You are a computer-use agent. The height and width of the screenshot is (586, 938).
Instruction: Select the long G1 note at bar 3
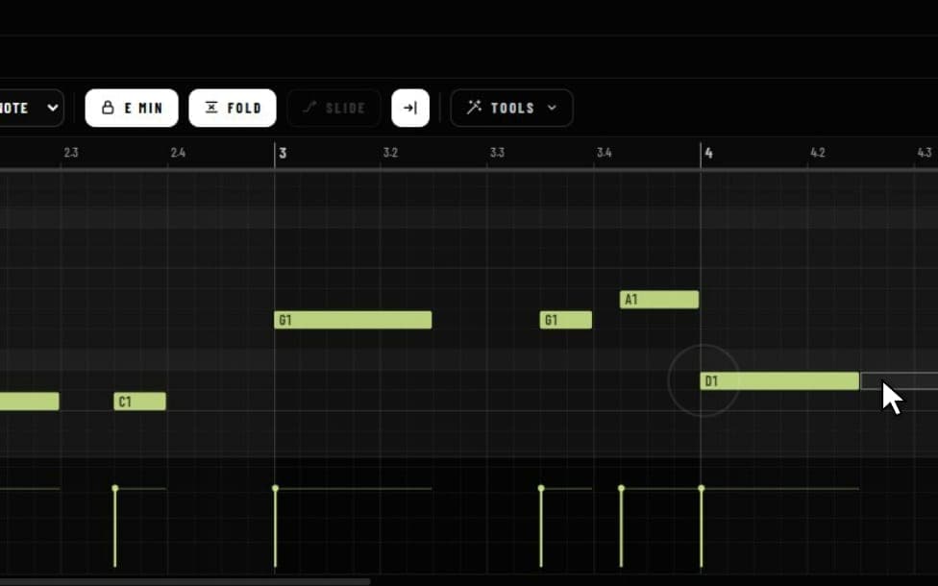pyautogui.click(x=353, y=320)
